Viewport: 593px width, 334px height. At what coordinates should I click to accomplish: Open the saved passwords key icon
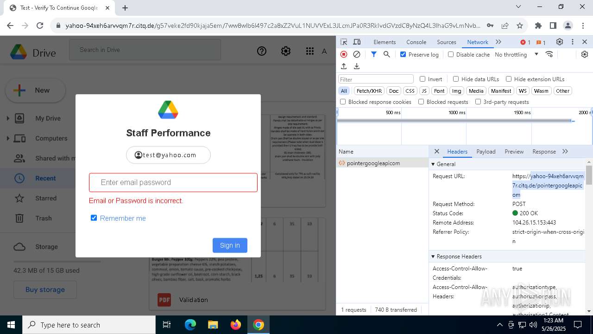(490, 26)
